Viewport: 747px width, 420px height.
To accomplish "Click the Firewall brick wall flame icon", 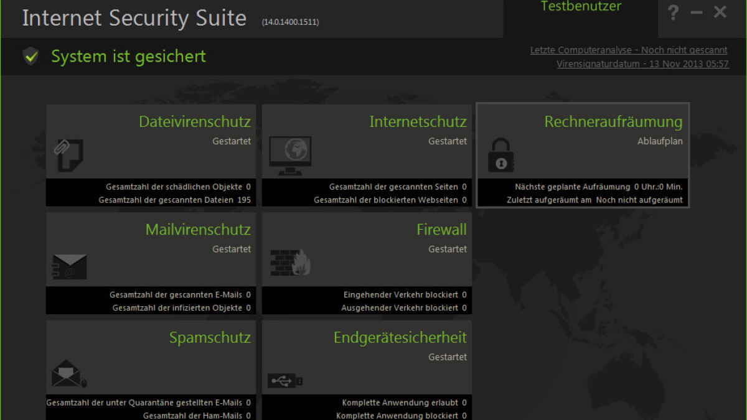I will [290, 263].
